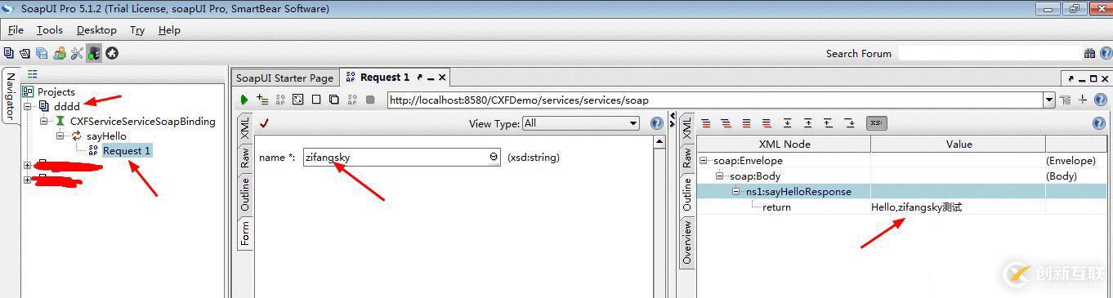Collapse ns1:sayHelloResponse node
Image resolution: width=1113 pixels, height=298 pixels.
tap(736, 191)
